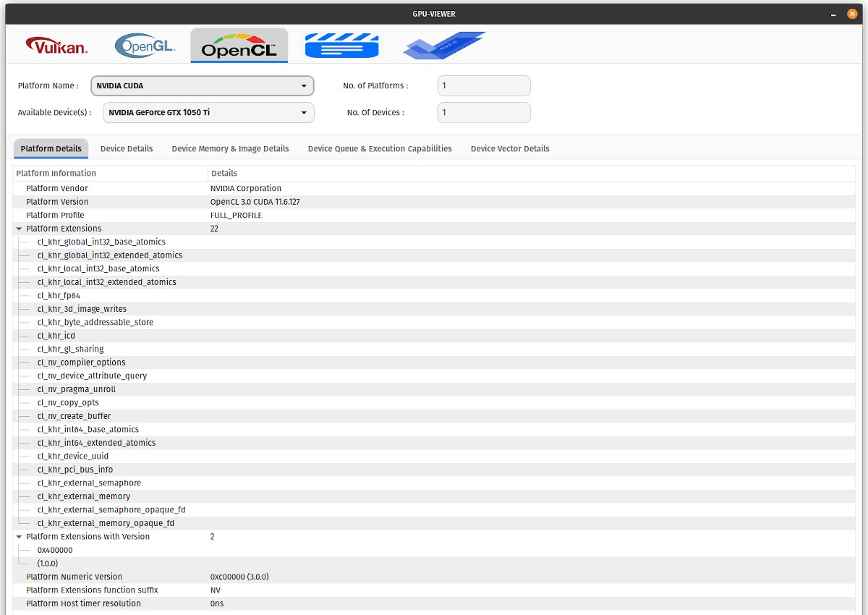
Task: Select the Platform Profile row
Action: pyautogui.click(x=434, y=215)
